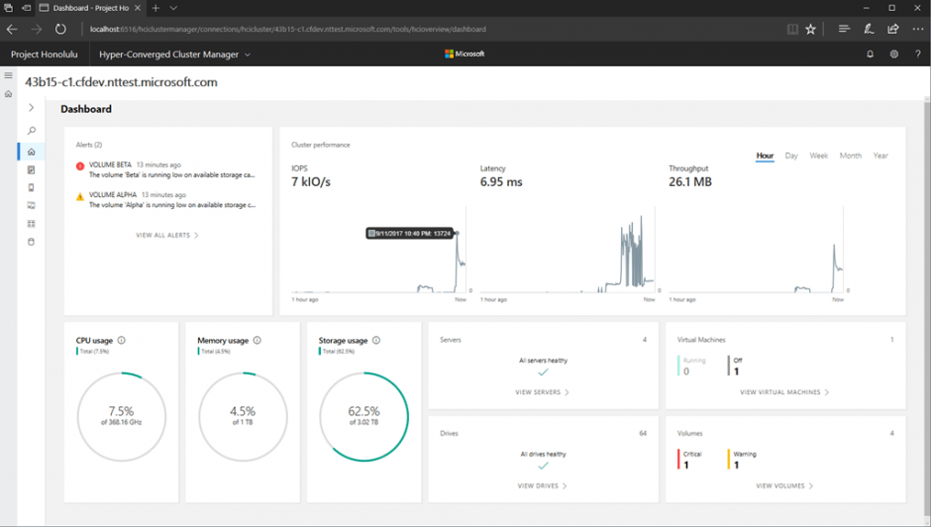Image resolution: width=931 pixels, height=527 pixels.
Task: Click the help question mark icon
Action: 917,54
